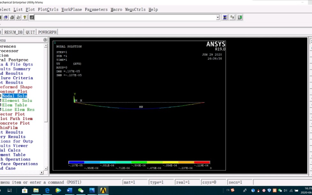Click the Print graphics icon
This screenshot has width=312, height=195.
tap(12, 18)
